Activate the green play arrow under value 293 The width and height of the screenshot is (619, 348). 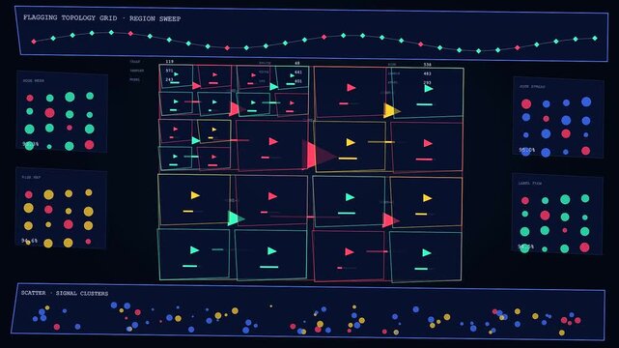(x=429, y=89)
